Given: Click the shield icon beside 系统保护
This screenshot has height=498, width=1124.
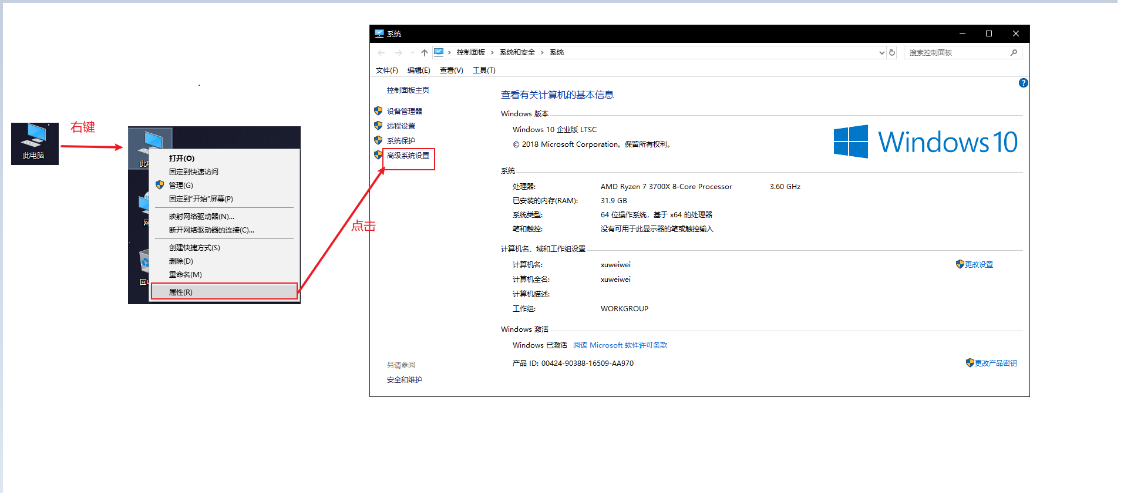Looking at the screenshot, I should tap(378, 140).
